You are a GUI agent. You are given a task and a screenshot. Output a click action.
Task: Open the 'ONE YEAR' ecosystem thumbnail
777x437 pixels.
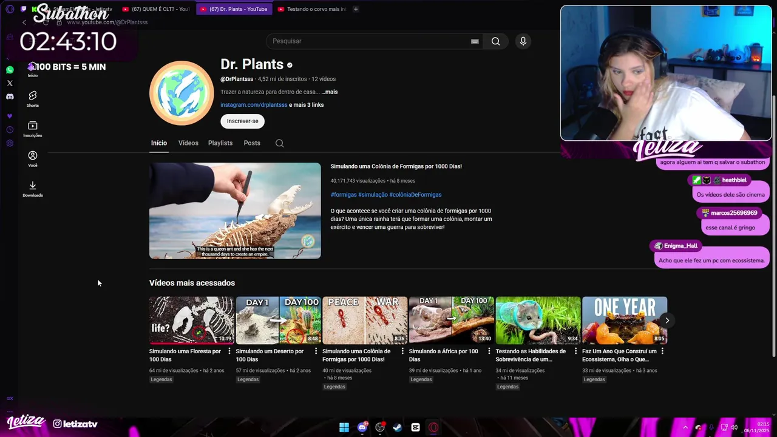[625, 320]
